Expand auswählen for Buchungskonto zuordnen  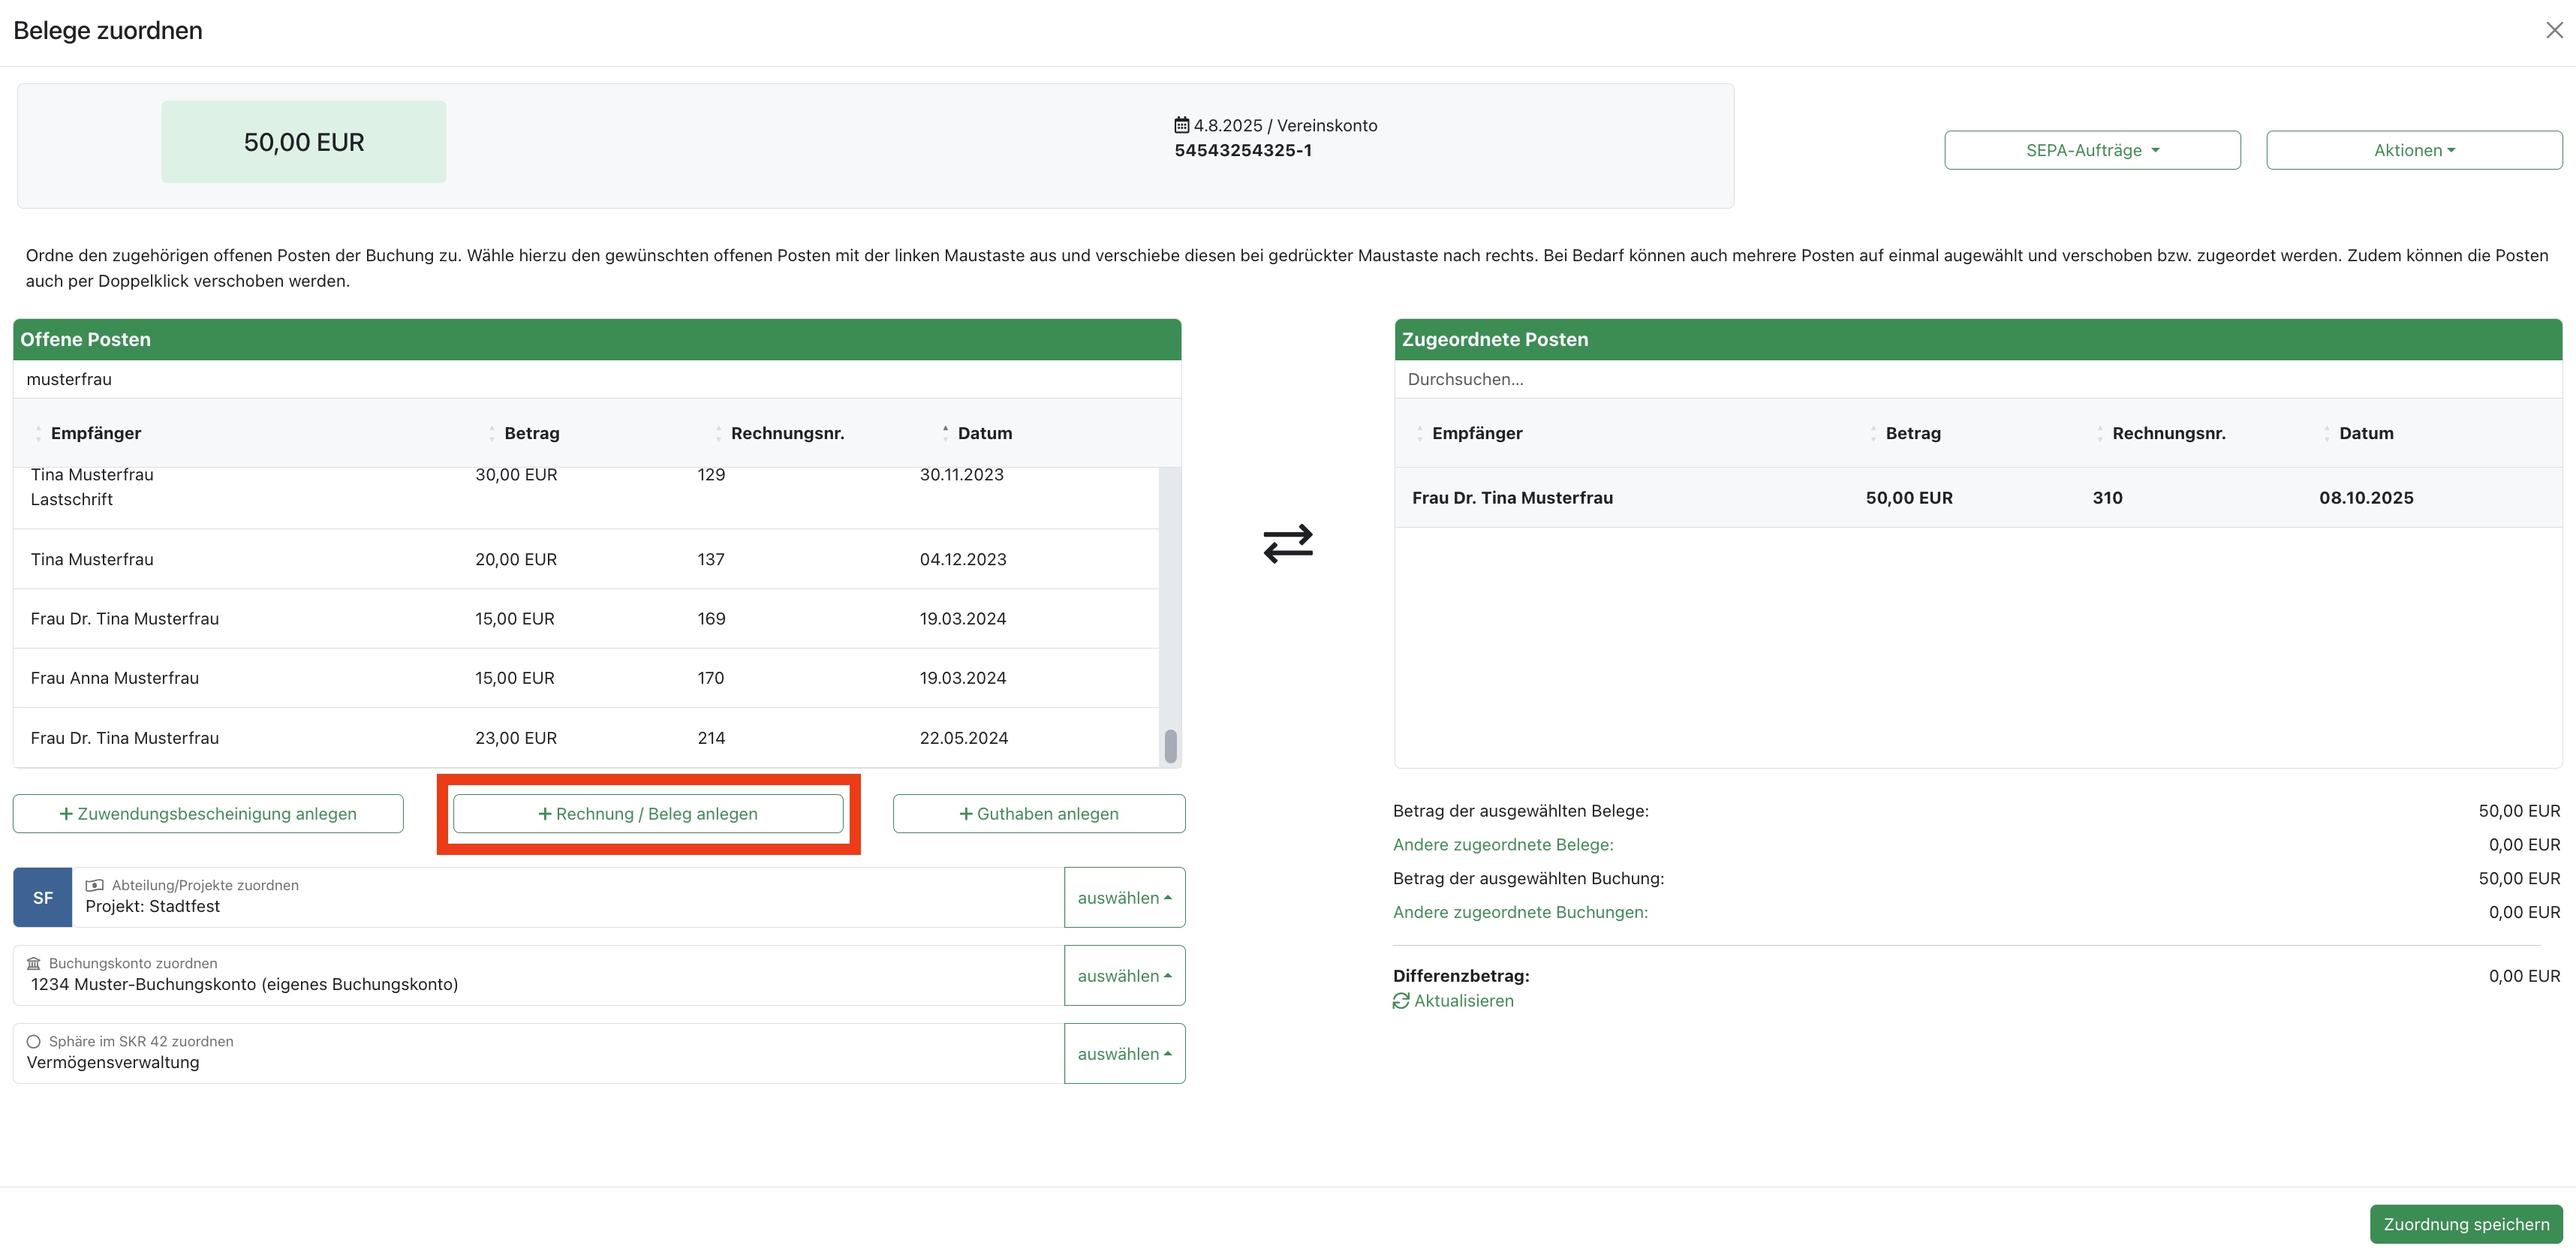(1124, 975)
